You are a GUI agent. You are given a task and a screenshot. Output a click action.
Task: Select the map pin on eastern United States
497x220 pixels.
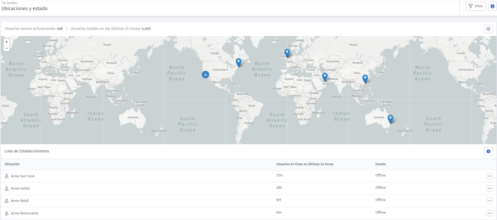tap(239, 62)
